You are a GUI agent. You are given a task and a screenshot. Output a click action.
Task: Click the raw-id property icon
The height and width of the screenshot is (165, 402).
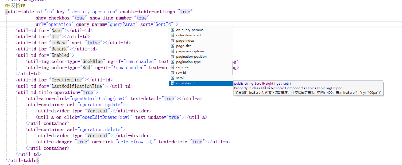coord(172,73)
